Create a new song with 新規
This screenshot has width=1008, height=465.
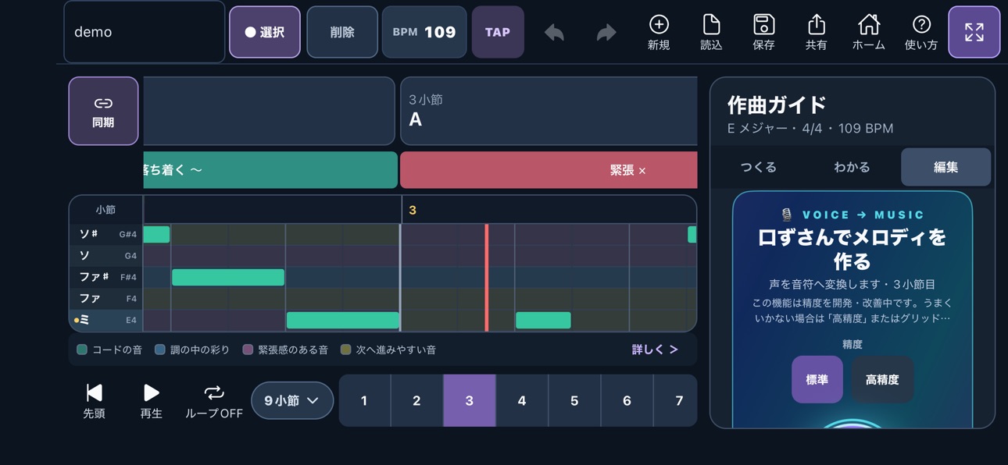(x=659, y=33)
